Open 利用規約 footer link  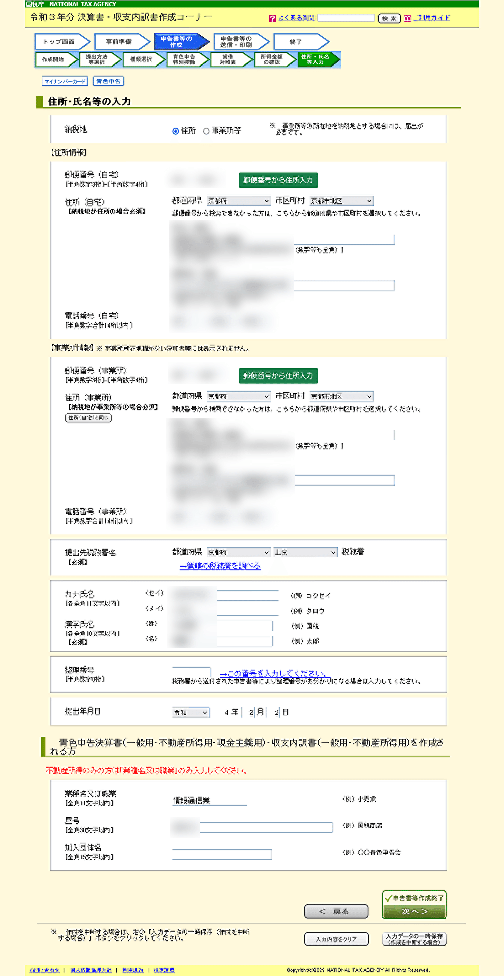[133, 970]
